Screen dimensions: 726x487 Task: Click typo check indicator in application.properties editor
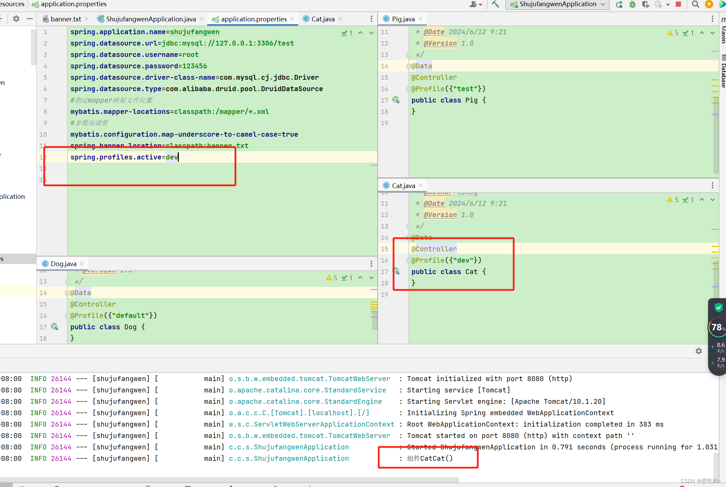347,33
